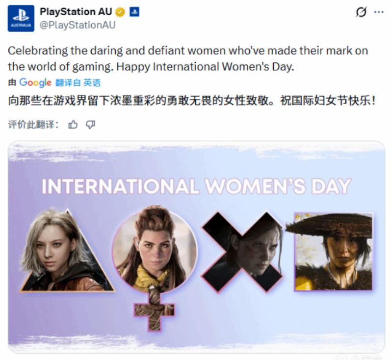The width and height of the screenshot is (391, 360).
Task: Click the '翻译自 英语' translation link
Action: point(78,83)
